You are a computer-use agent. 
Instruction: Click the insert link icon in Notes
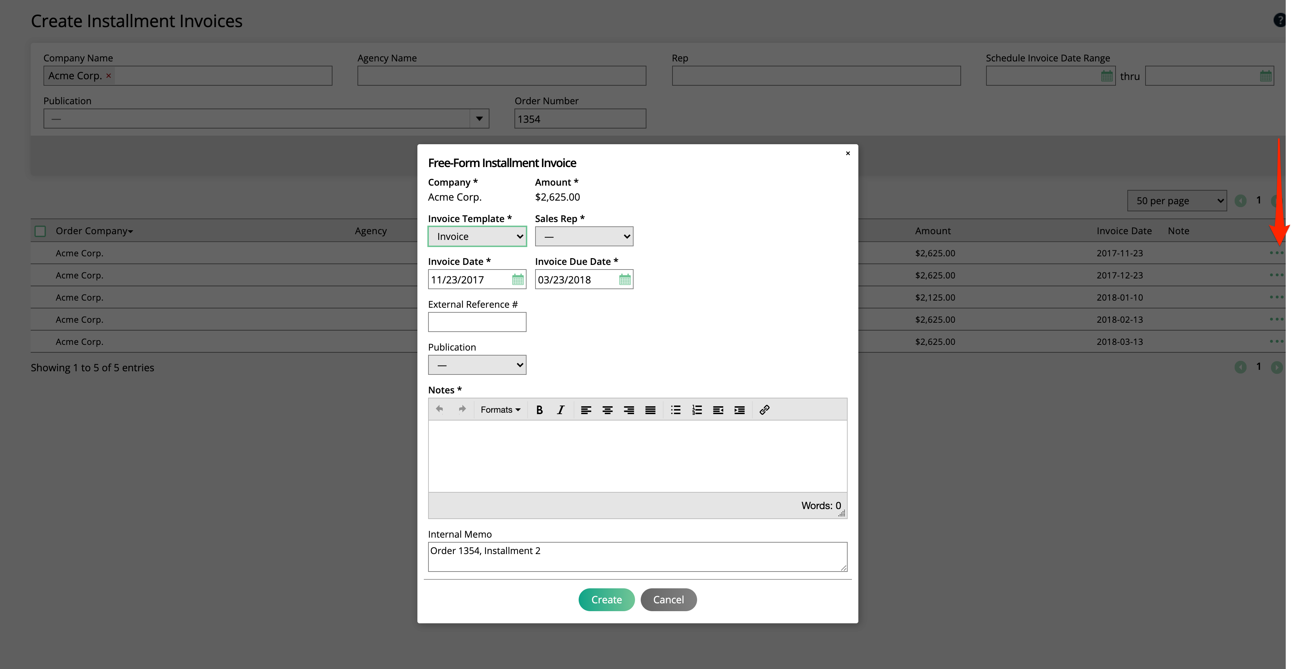tap(765, 409)
